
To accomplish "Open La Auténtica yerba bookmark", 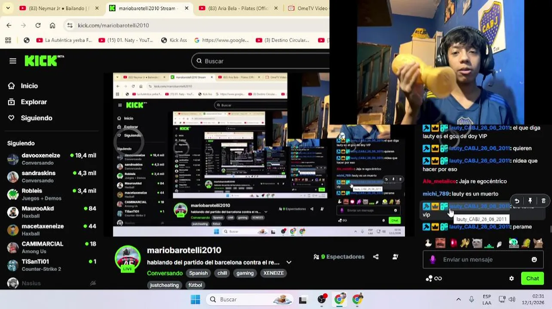I will pyautogui.click(x=64, y=40).
